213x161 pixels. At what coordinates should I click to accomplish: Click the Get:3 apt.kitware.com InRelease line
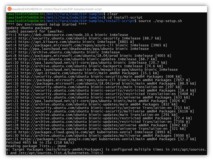(x=70, y=42)
